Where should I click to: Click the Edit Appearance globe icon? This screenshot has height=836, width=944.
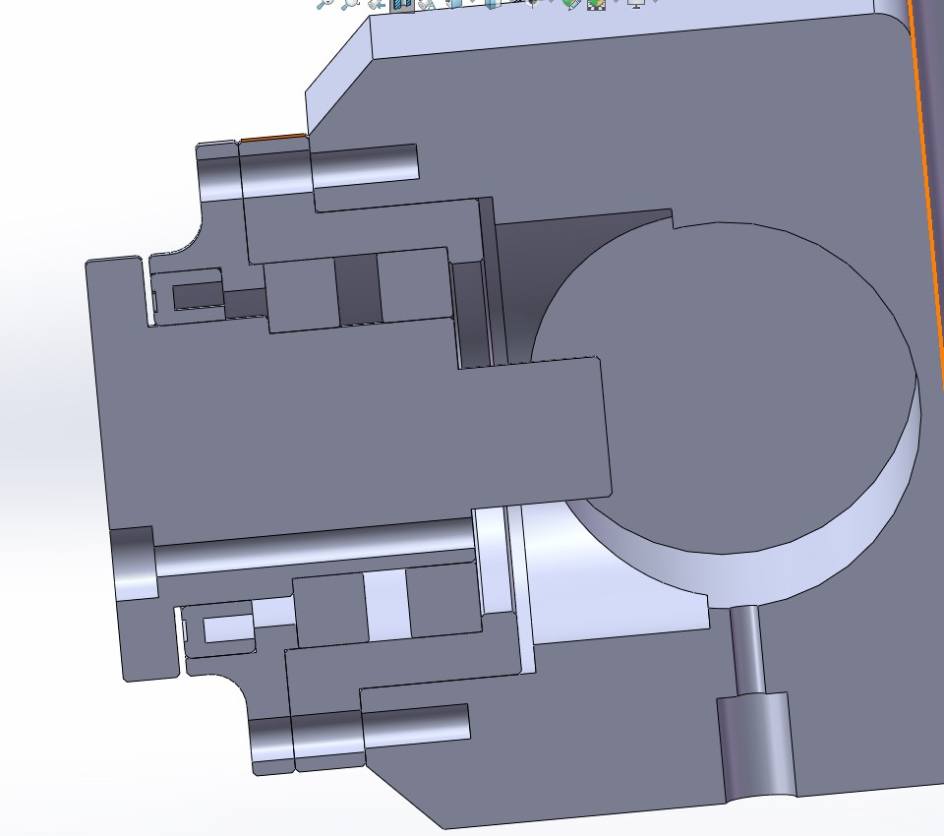(x=571, y=4)
